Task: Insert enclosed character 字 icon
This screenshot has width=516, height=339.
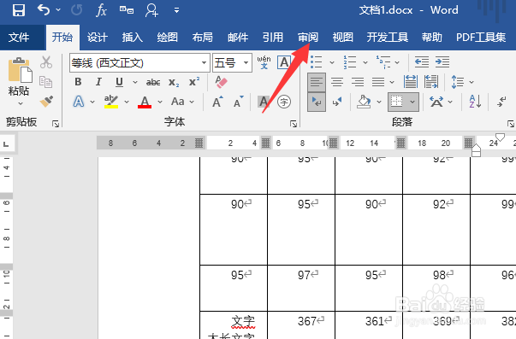Action: point(284,102)
